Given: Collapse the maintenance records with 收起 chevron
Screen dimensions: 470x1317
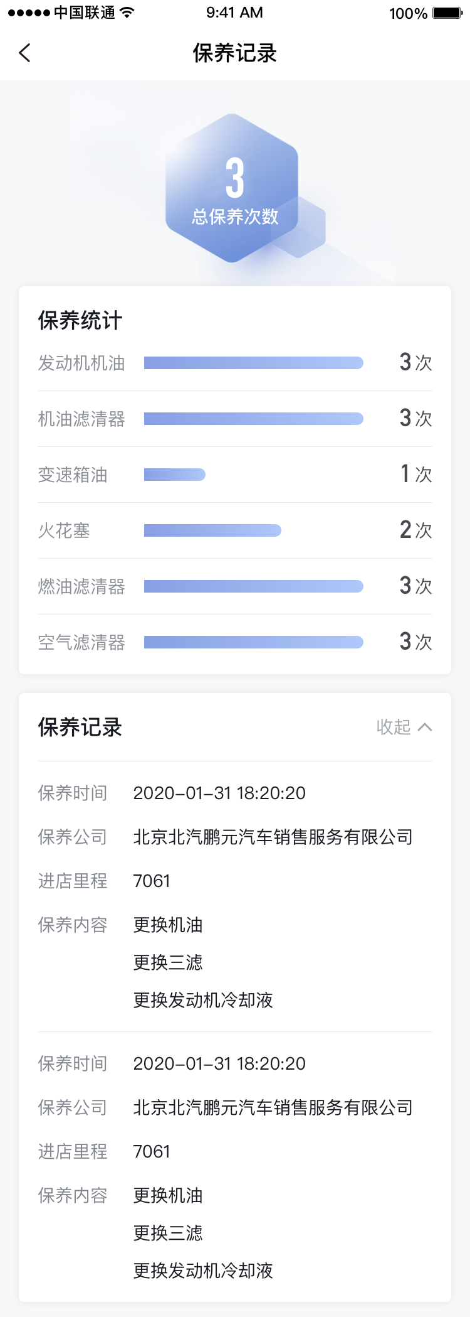Looking at the screenshot, I should [x=425, y=727].
